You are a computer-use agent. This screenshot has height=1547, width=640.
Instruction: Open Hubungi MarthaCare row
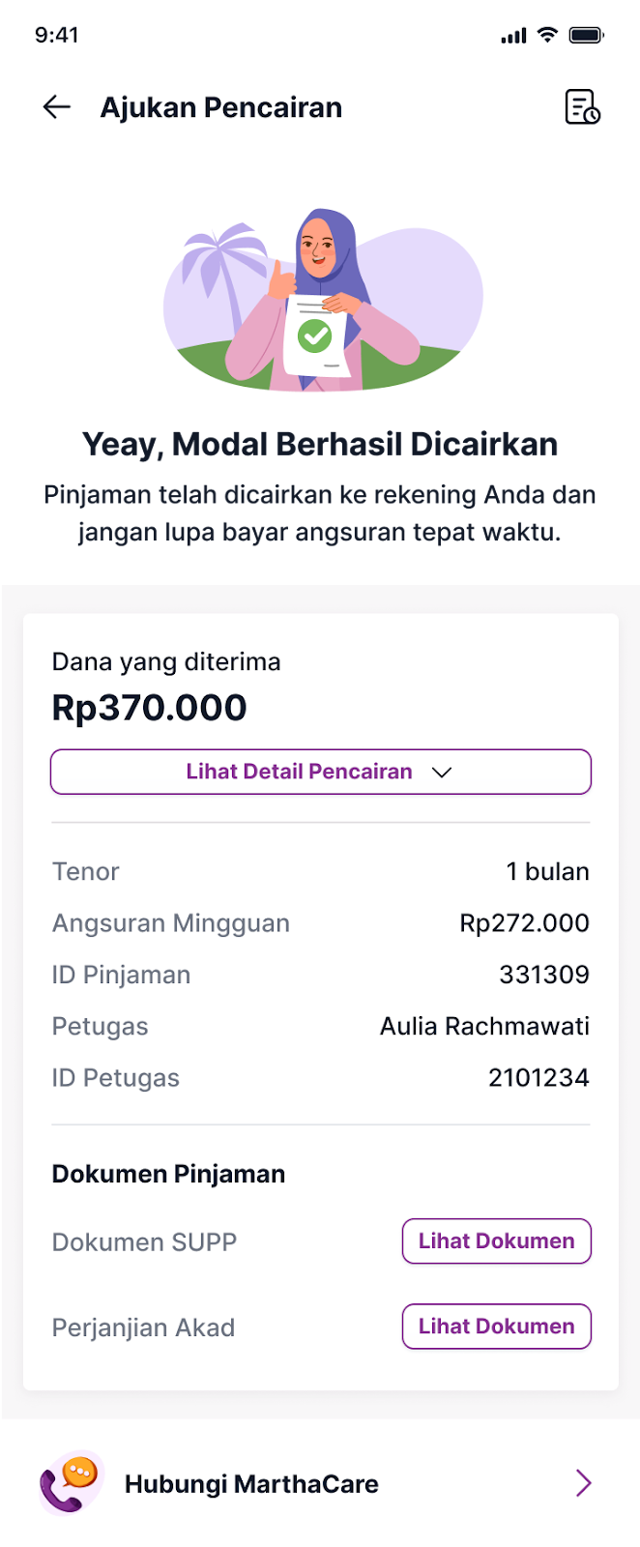pos(320,1483)
